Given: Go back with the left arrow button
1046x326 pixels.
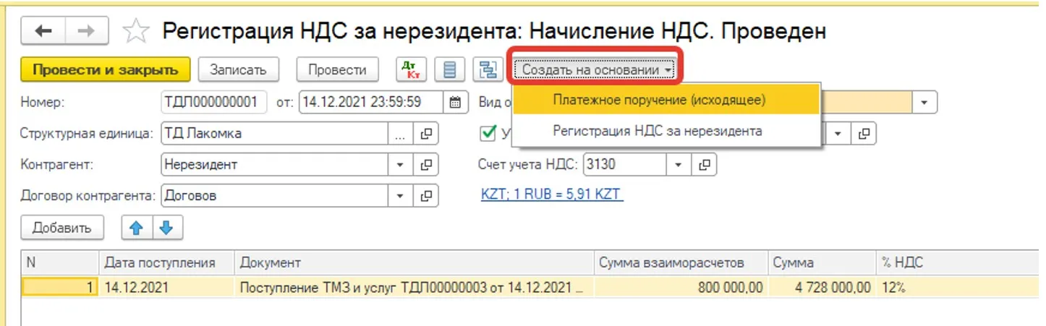Looking at the screenshot, I should [44, 30].
